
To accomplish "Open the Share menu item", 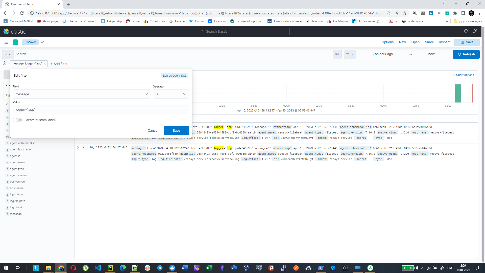I will (x=429, y=42).
